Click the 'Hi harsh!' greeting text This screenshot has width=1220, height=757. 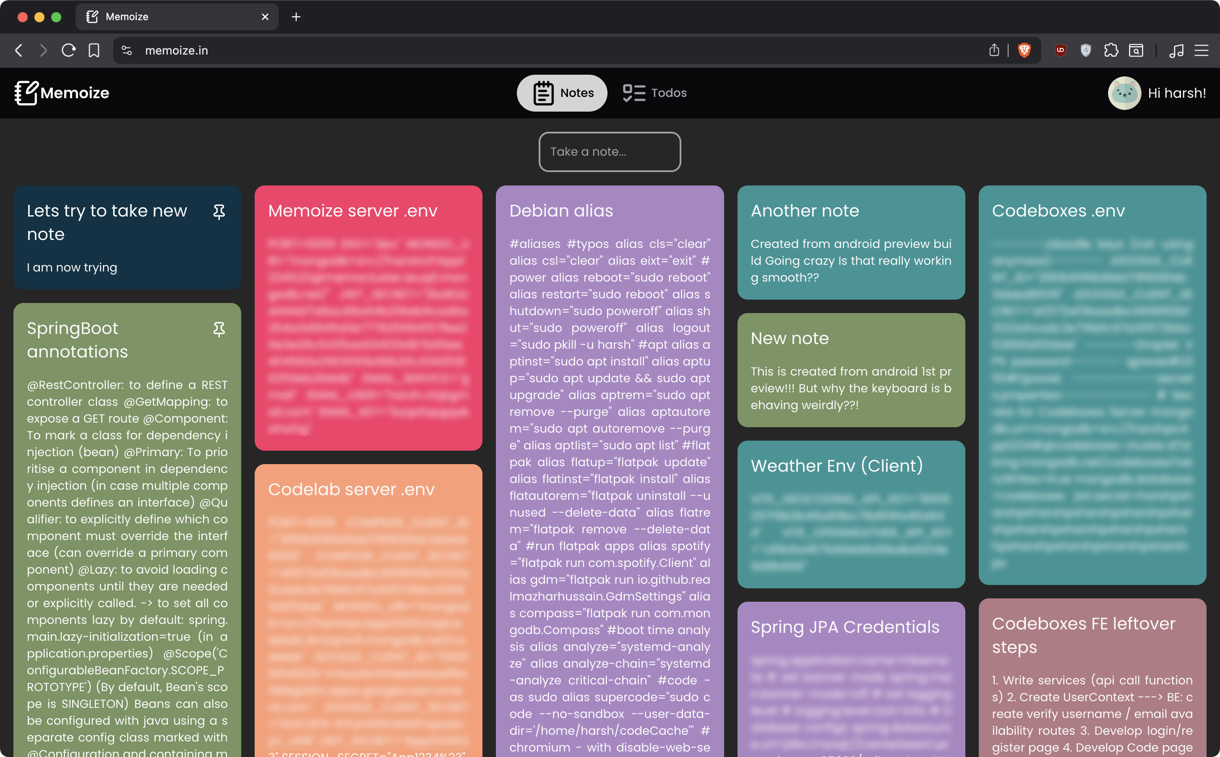(1176, 93)
